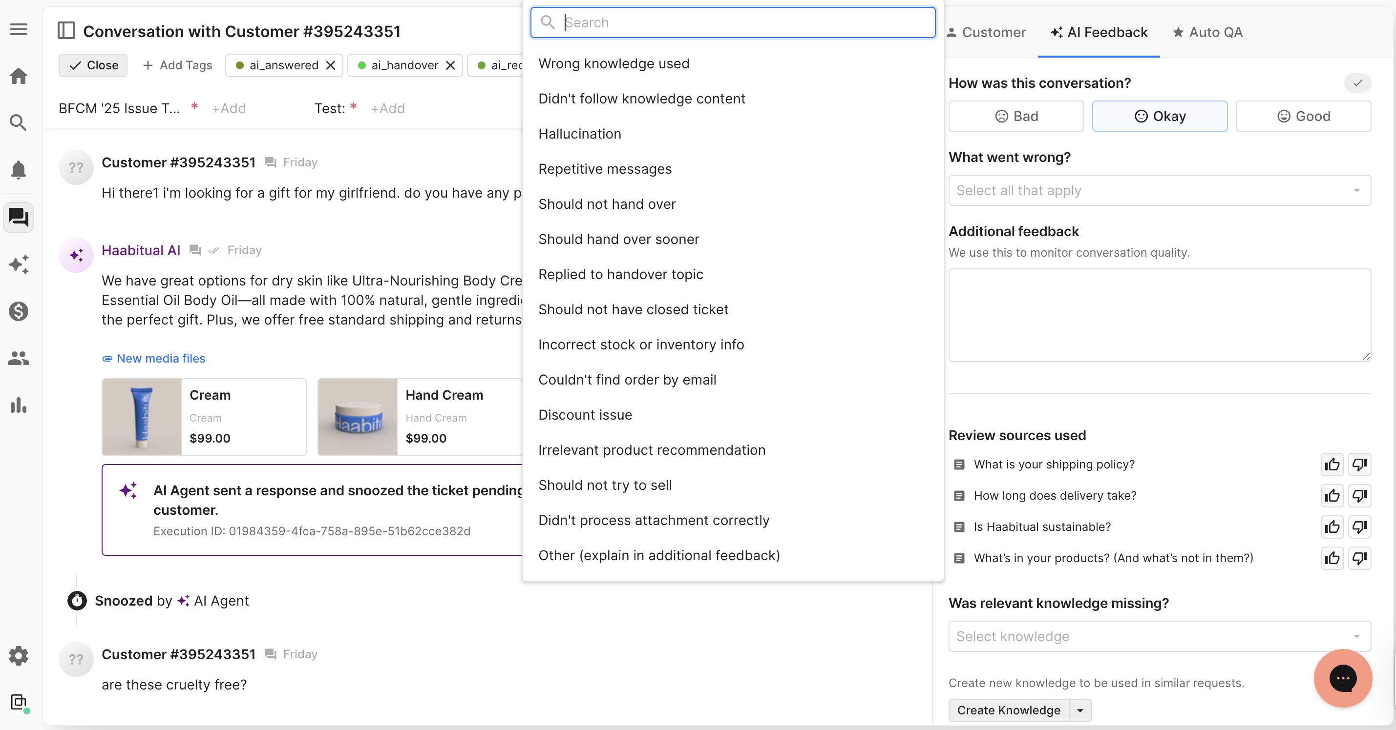Open the 'Select knowledge' dropdown
The width and height of the screenshot is (1396, 730).
(x=1160, y=636)
